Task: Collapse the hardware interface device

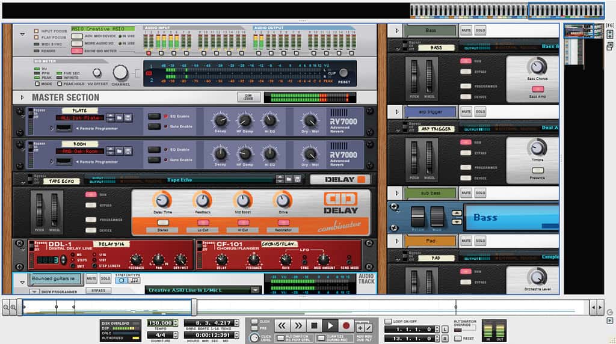Action: pyautogui.click(x=22, y=34)
